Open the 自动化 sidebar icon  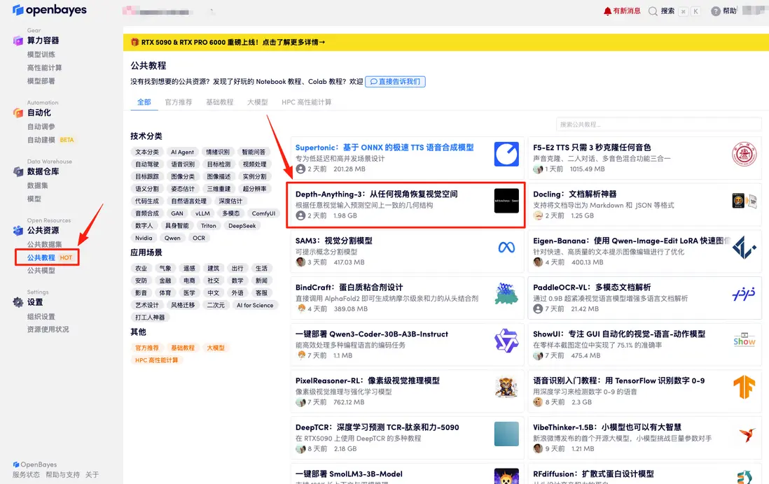18,113
